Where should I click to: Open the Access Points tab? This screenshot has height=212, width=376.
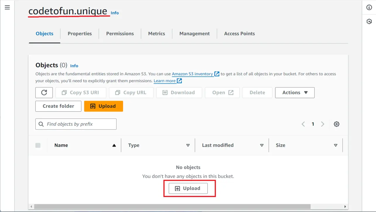[240, 34]
